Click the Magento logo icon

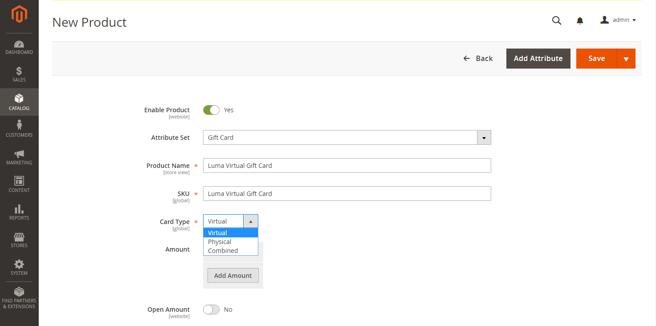[19, 15]
